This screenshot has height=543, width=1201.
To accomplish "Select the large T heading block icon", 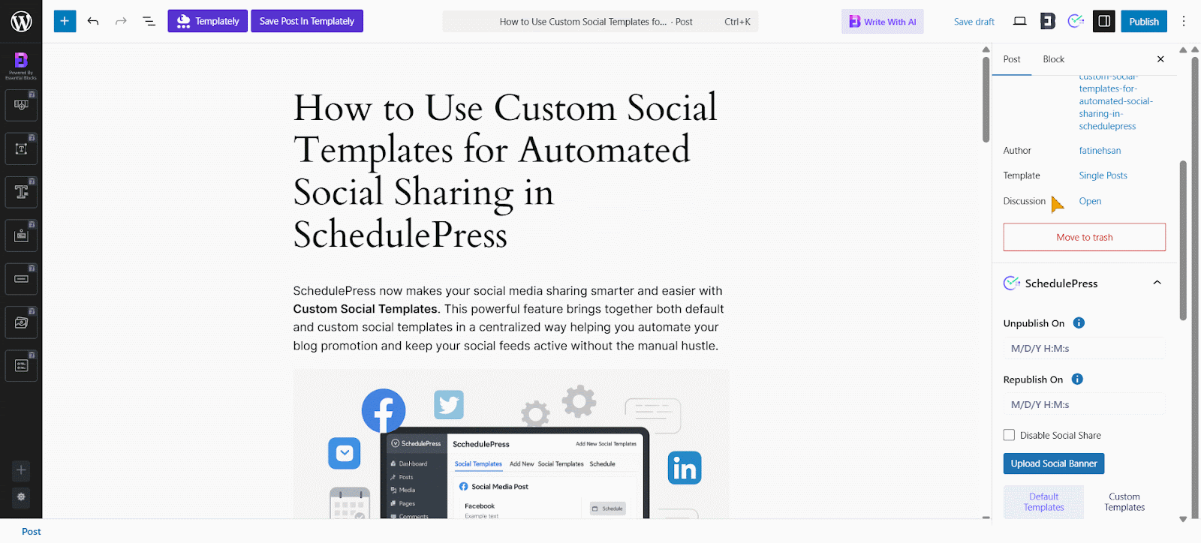I will pyautogui.click(x=21, y=192).
